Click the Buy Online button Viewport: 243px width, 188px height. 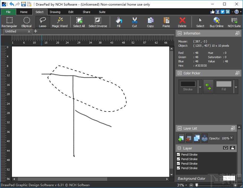click(x=216, y=22)
